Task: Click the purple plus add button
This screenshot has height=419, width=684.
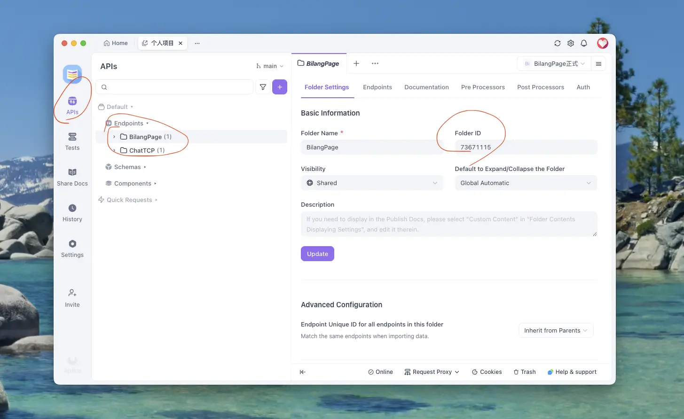Action: 280,87
